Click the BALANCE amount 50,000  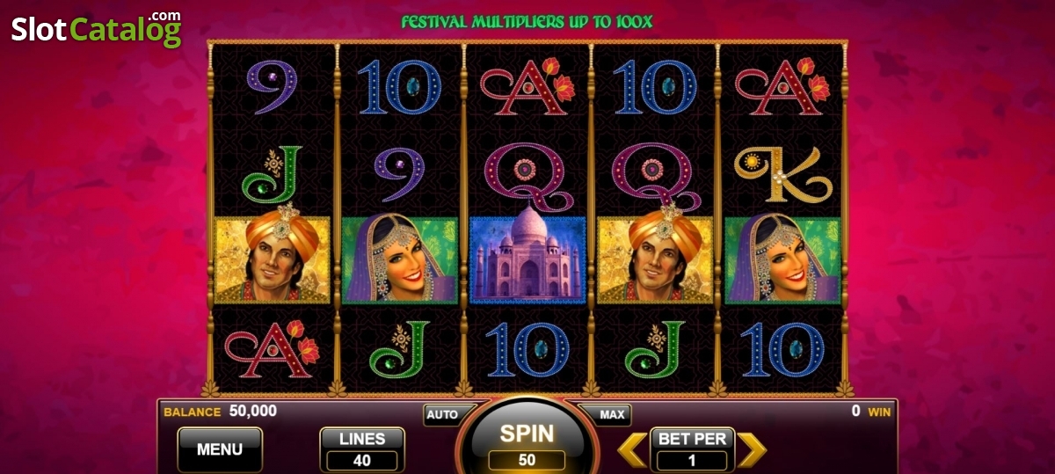pos(253,411)
